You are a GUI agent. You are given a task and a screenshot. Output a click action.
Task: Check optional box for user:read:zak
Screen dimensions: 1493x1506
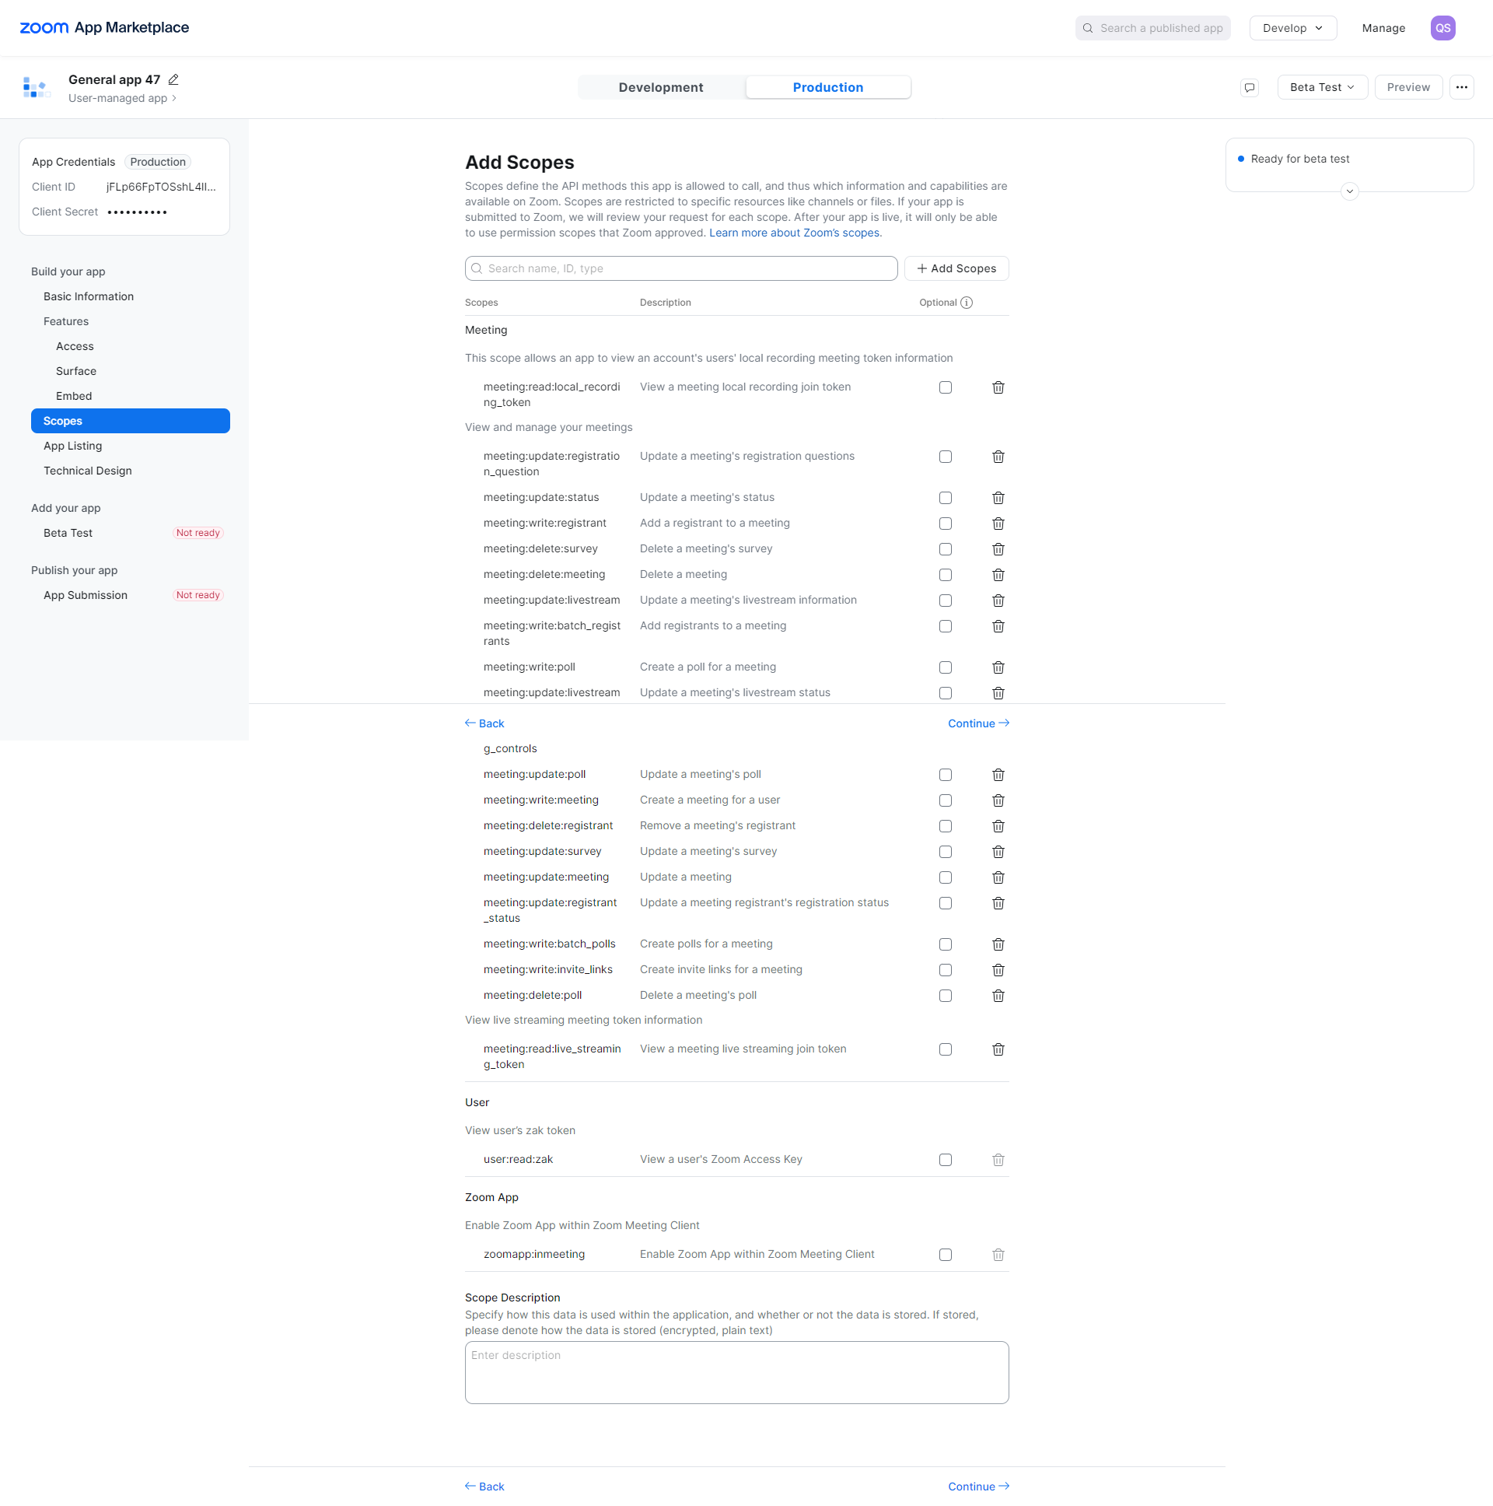[946, 1160]
